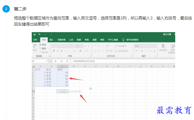Screen dimensions: 194x120
Task: Click the Increase Font Size icon
Action: 85,46
